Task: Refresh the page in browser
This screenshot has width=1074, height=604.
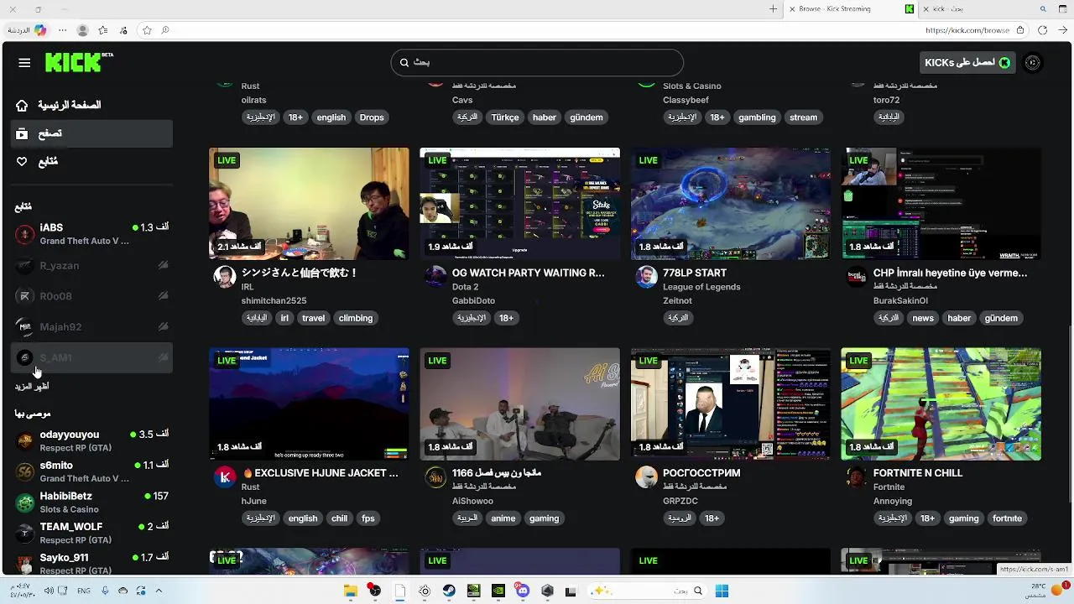Action: click(x=1041, y=30)
